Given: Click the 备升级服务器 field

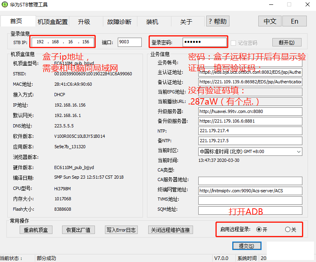Looking at the screenshot, I should 250,121.
